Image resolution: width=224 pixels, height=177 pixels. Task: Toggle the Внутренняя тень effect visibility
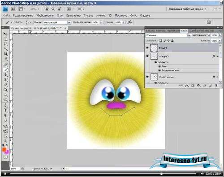tap(159, 70)
